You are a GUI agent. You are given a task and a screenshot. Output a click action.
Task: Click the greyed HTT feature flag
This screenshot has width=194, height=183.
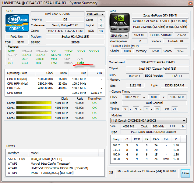coord(11,59)
